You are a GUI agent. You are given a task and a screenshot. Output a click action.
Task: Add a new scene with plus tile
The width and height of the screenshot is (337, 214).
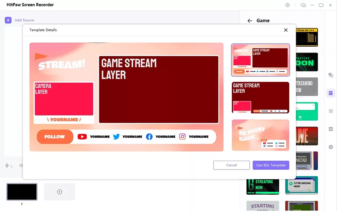click(x=59, y=192)
